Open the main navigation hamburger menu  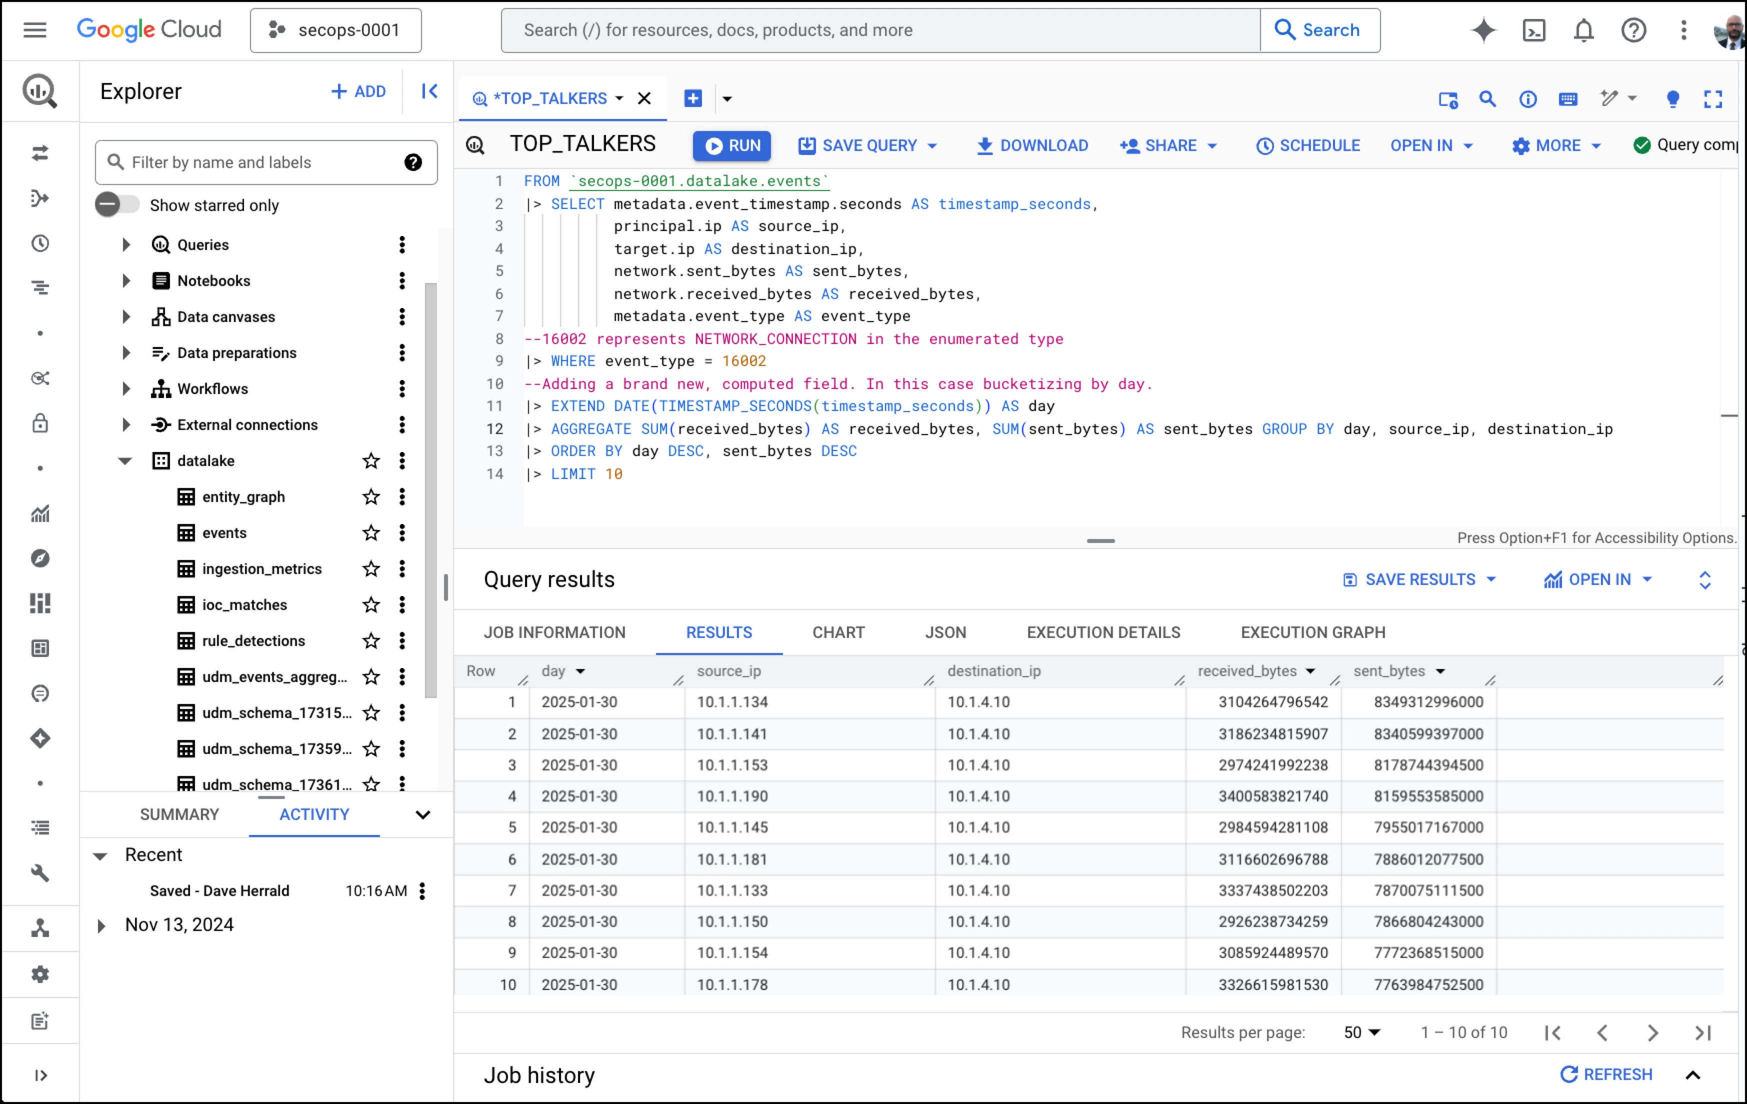(x=35, y=29)
